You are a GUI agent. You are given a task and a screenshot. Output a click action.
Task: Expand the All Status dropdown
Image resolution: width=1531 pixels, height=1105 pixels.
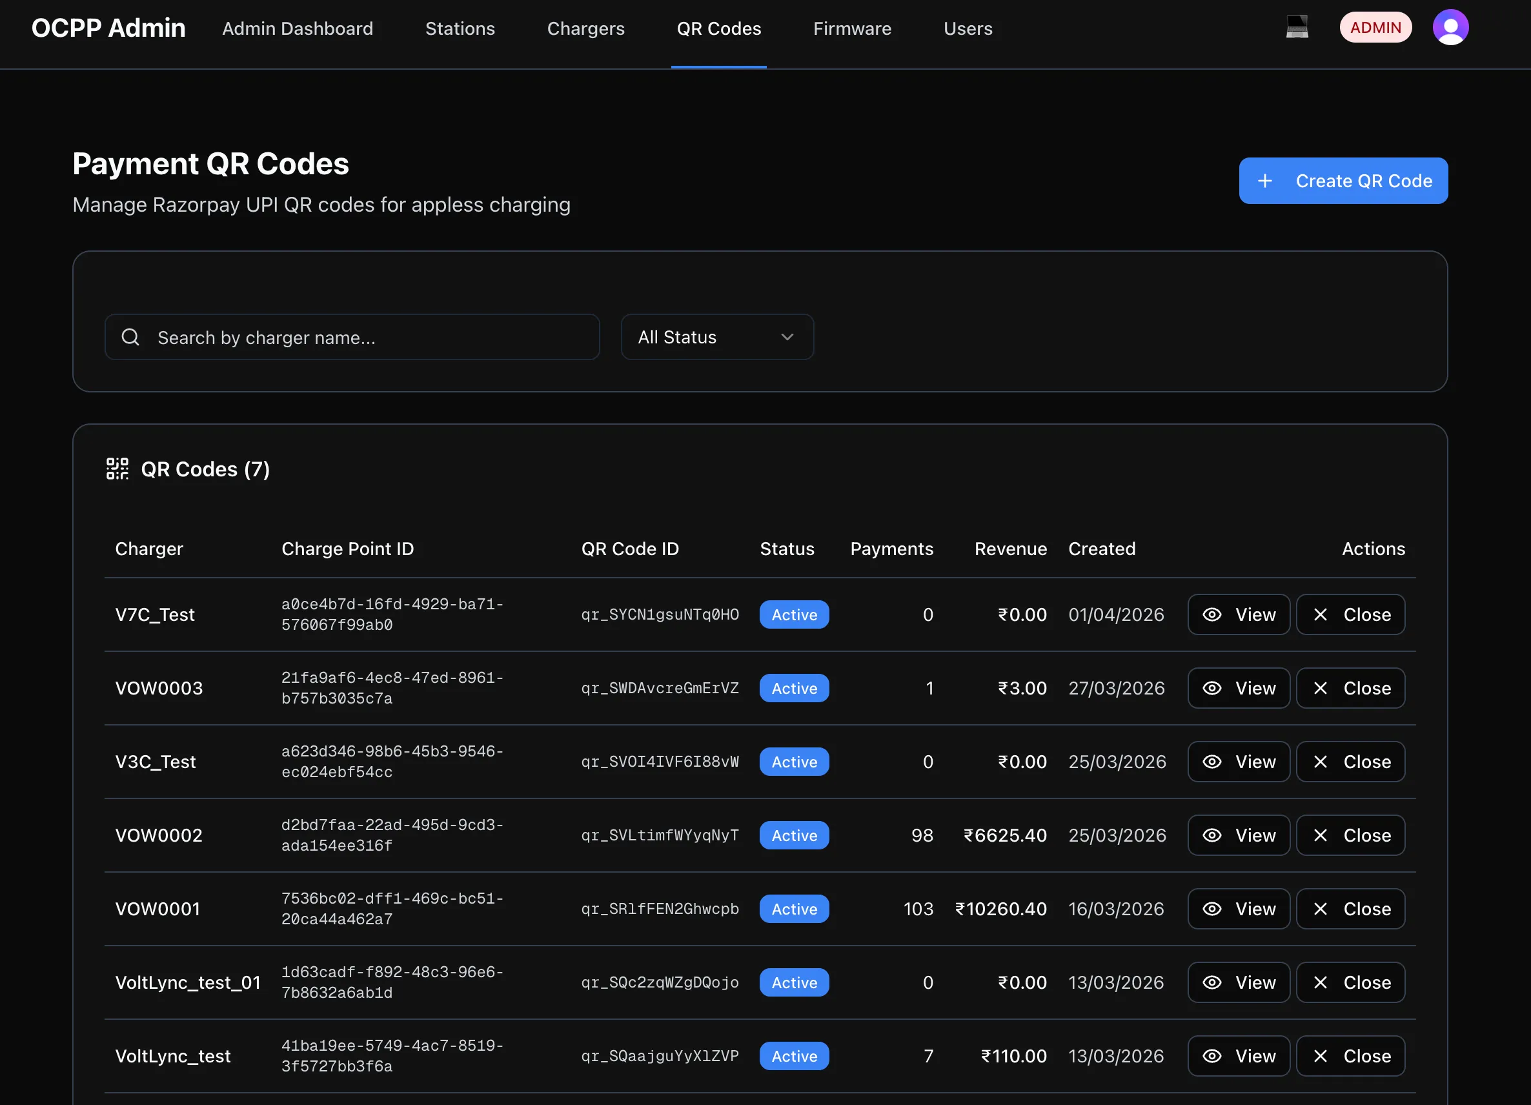pyautogui.click(x=717, y=337)
